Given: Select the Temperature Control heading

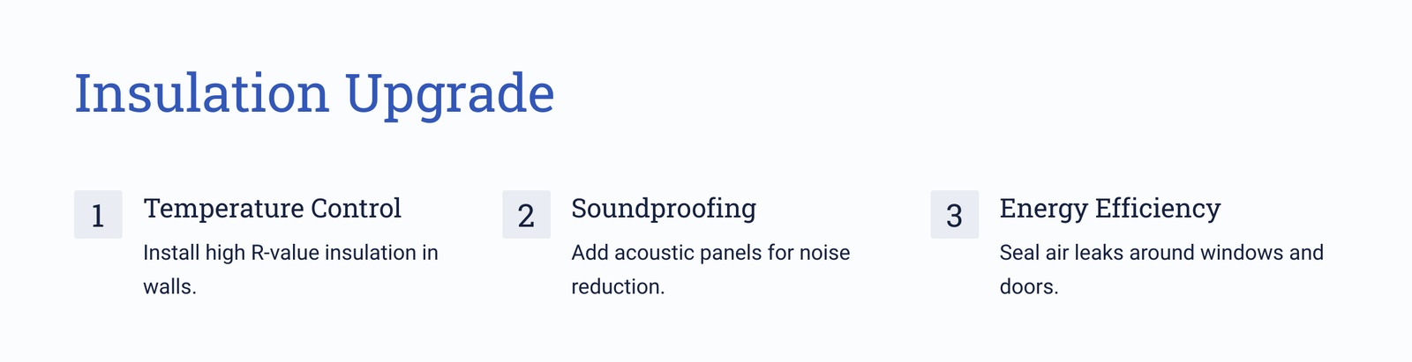Looking at the screenshot, I should pyautogui.click(x=272, y=208).
